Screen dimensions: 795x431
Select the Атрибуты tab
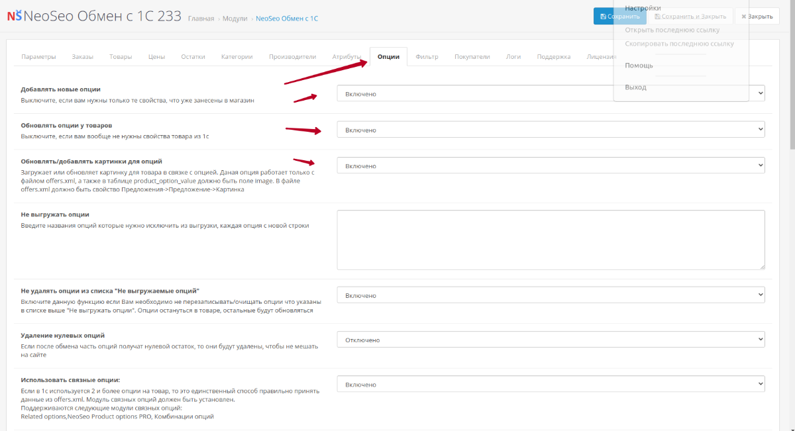pos(346,57)
